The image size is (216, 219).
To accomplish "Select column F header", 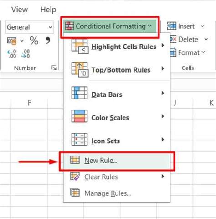I will [29, 103].
